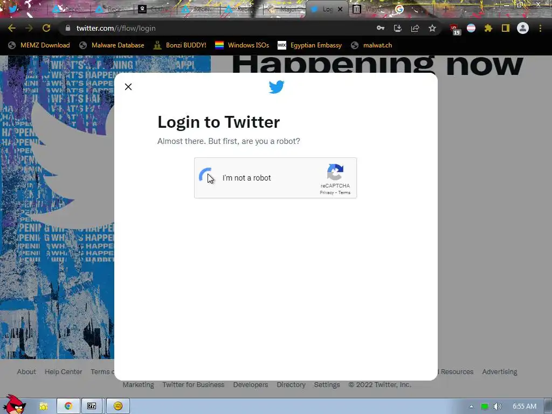This screenshot has height=414, width=552.
Task: Share this page icon
Action: click(x=415, y=28)
